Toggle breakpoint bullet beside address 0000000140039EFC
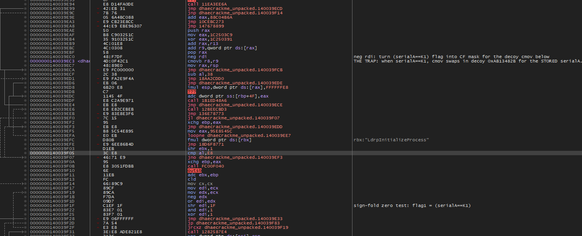This screenshot has height=236, width=582. click(26, 140)
